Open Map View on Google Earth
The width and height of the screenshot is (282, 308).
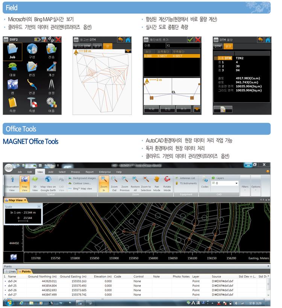pos(48,184)
